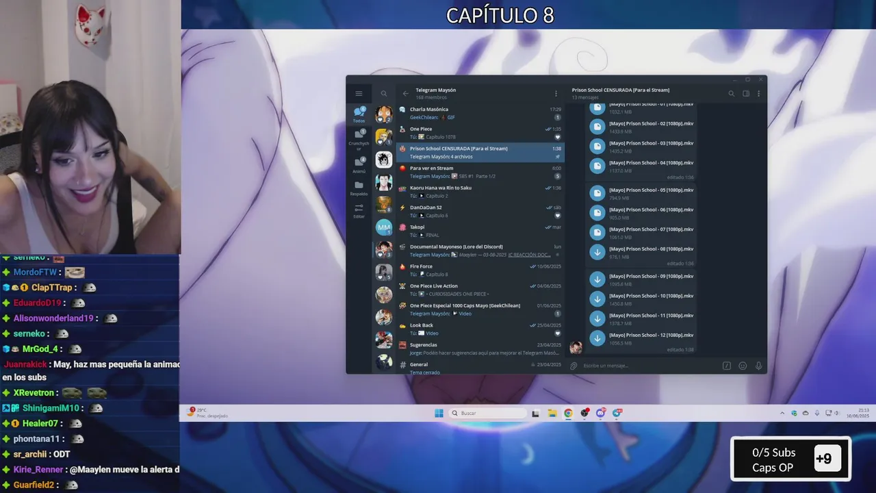The image size is (876, 493).
Task: Open the Sugerencias topic
Action: click(x=480, y=349)
